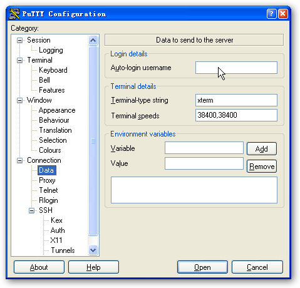This screenshot has height=288, width=300.
Task: Collapse the SSH tree node
Action: pos(31,210)
